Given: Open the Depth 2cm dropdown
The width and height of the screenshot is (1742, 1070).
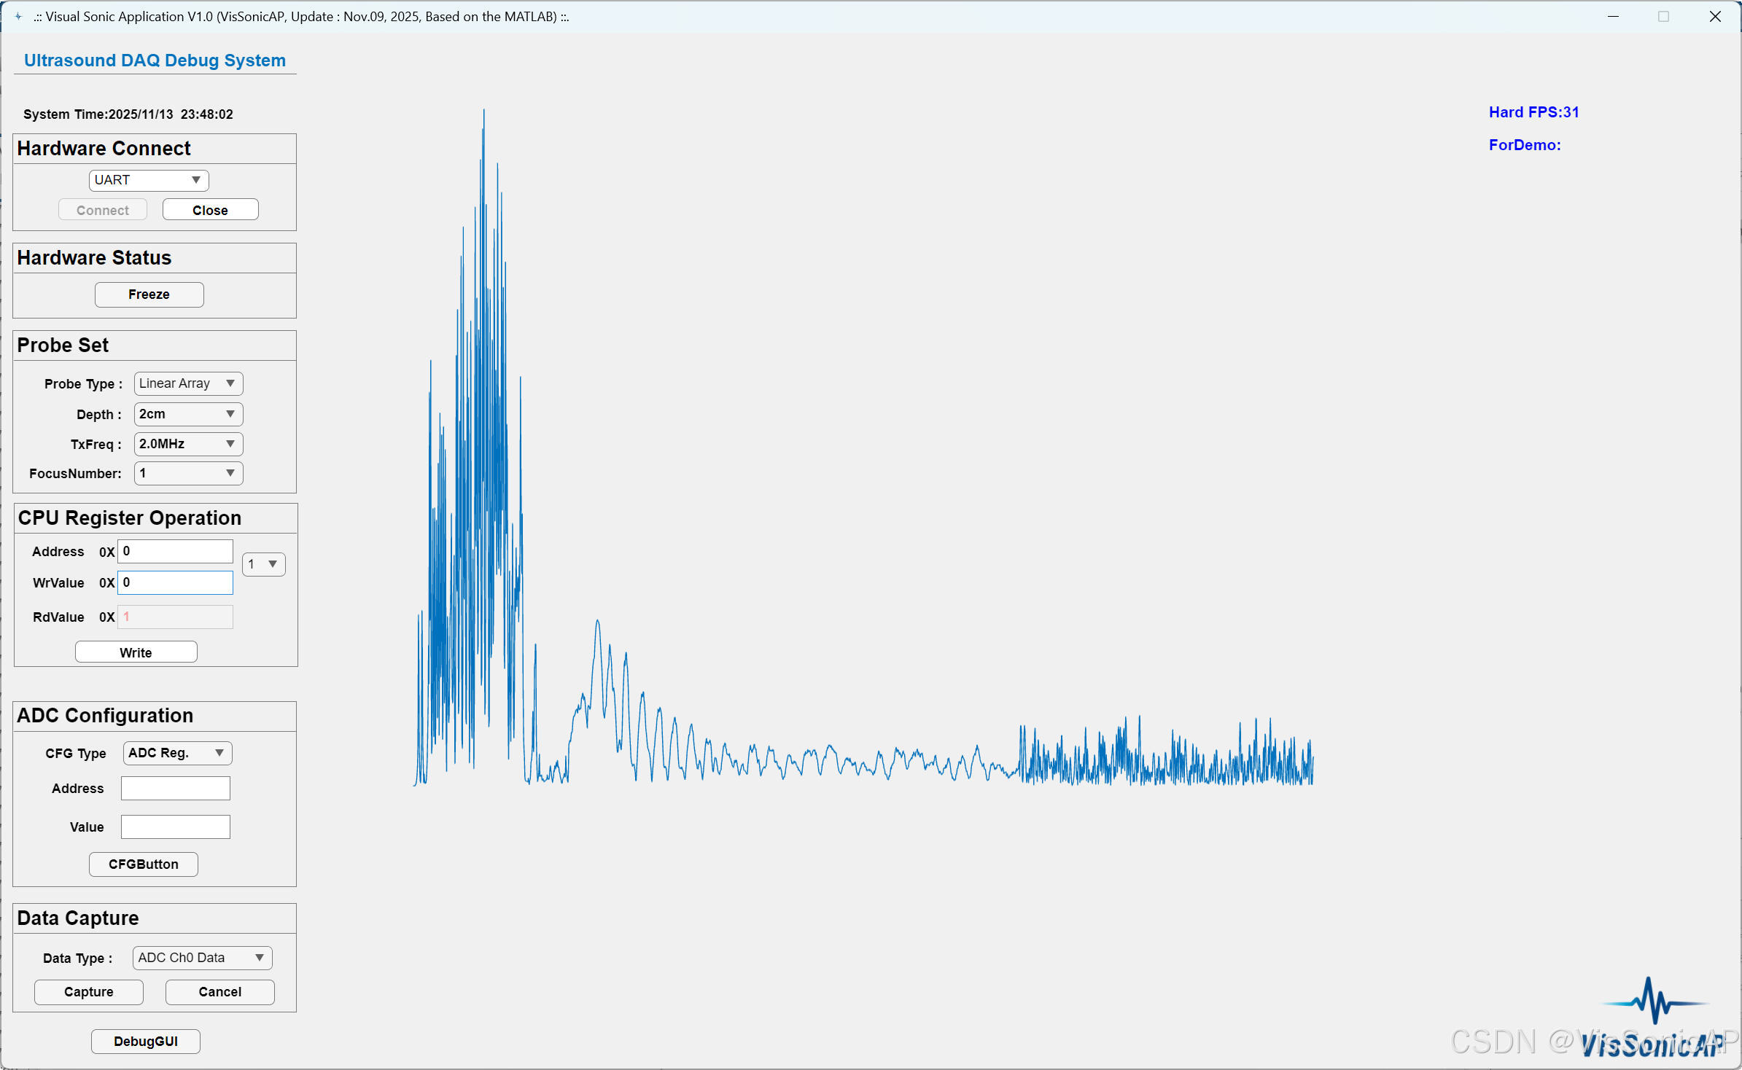Looking at the screenshot, I should (x=188, y=414).
